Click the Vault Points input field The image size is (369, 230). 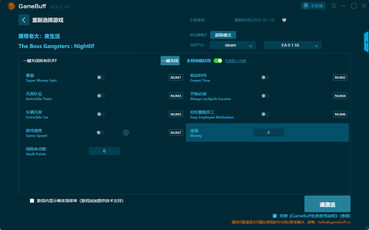(x=104, y=151)
